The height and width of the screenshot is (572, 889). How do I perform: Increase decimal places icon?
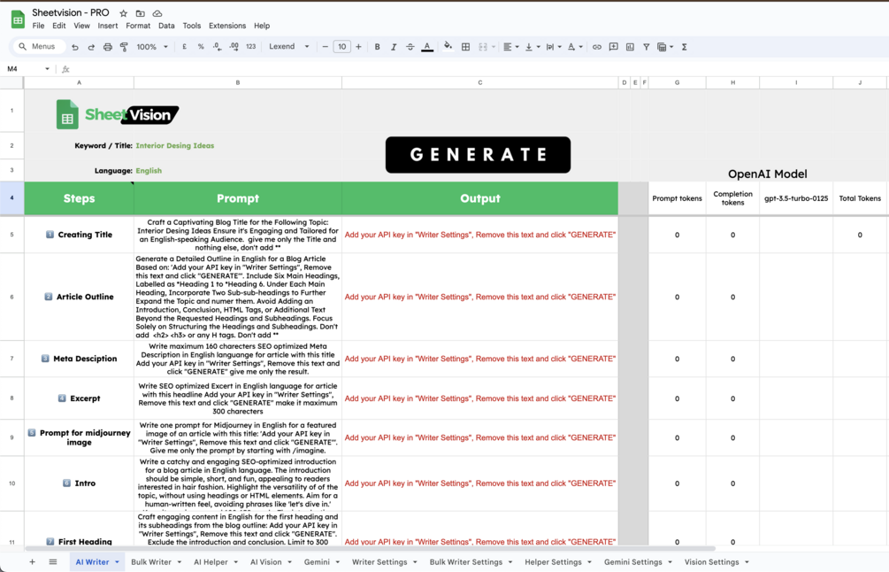[234, 47]
